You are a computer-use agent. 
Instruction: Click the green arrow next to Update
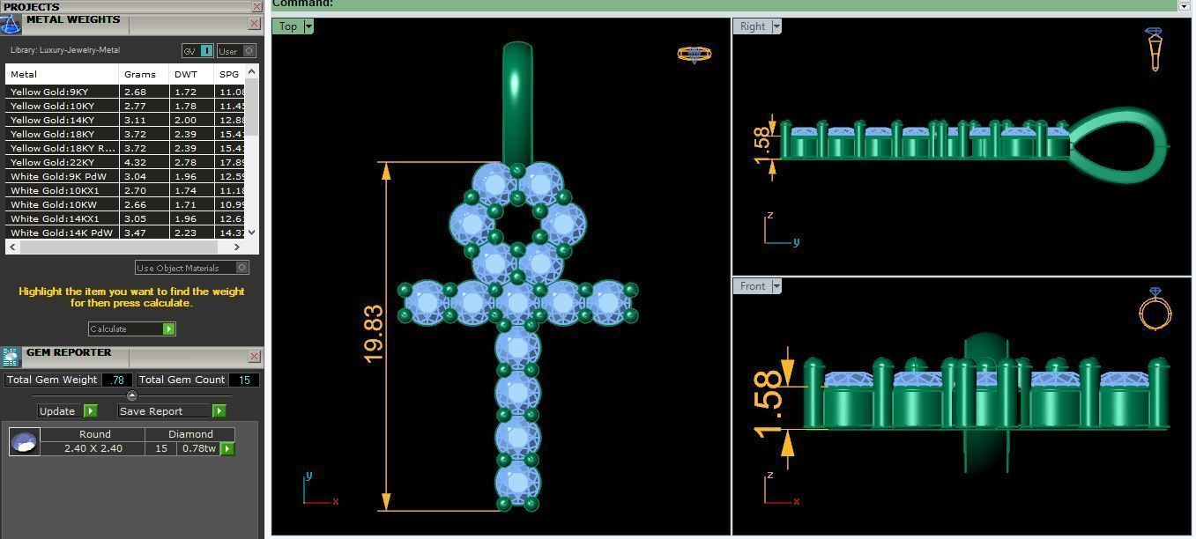pos(90,410)
